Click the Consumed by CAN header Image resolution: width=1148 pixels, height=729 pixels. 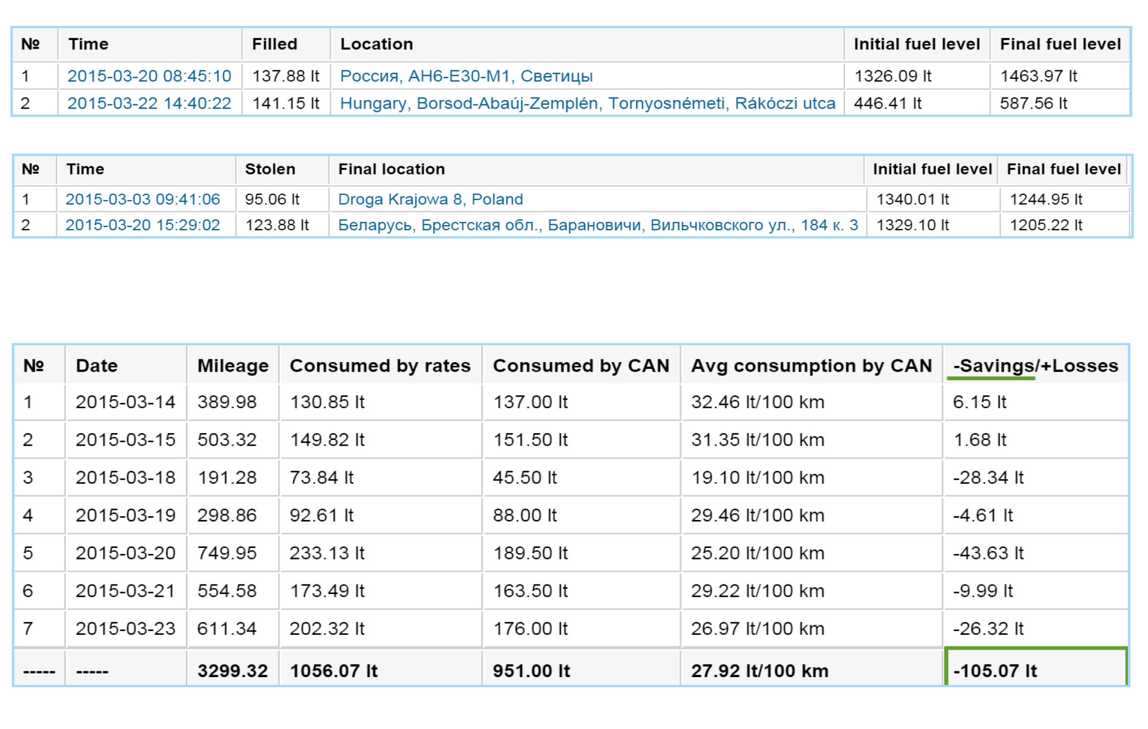pos(581,366)
